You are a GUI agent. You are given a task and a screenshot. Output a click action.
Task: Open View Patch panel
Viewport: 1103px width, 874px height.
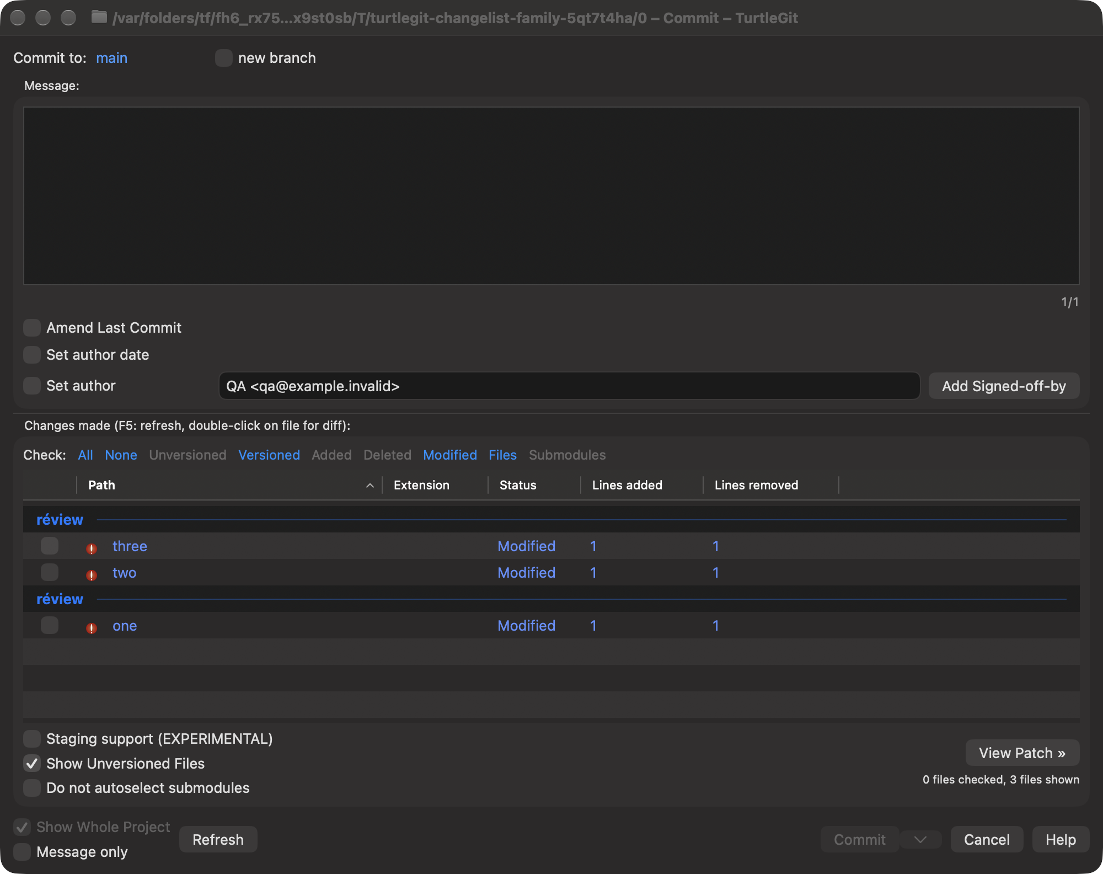[x=1022, y=753]
